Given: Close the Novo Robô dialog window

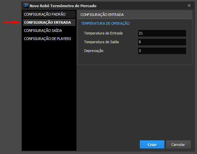Looking at the screenshot, I should tap(189, 6).
